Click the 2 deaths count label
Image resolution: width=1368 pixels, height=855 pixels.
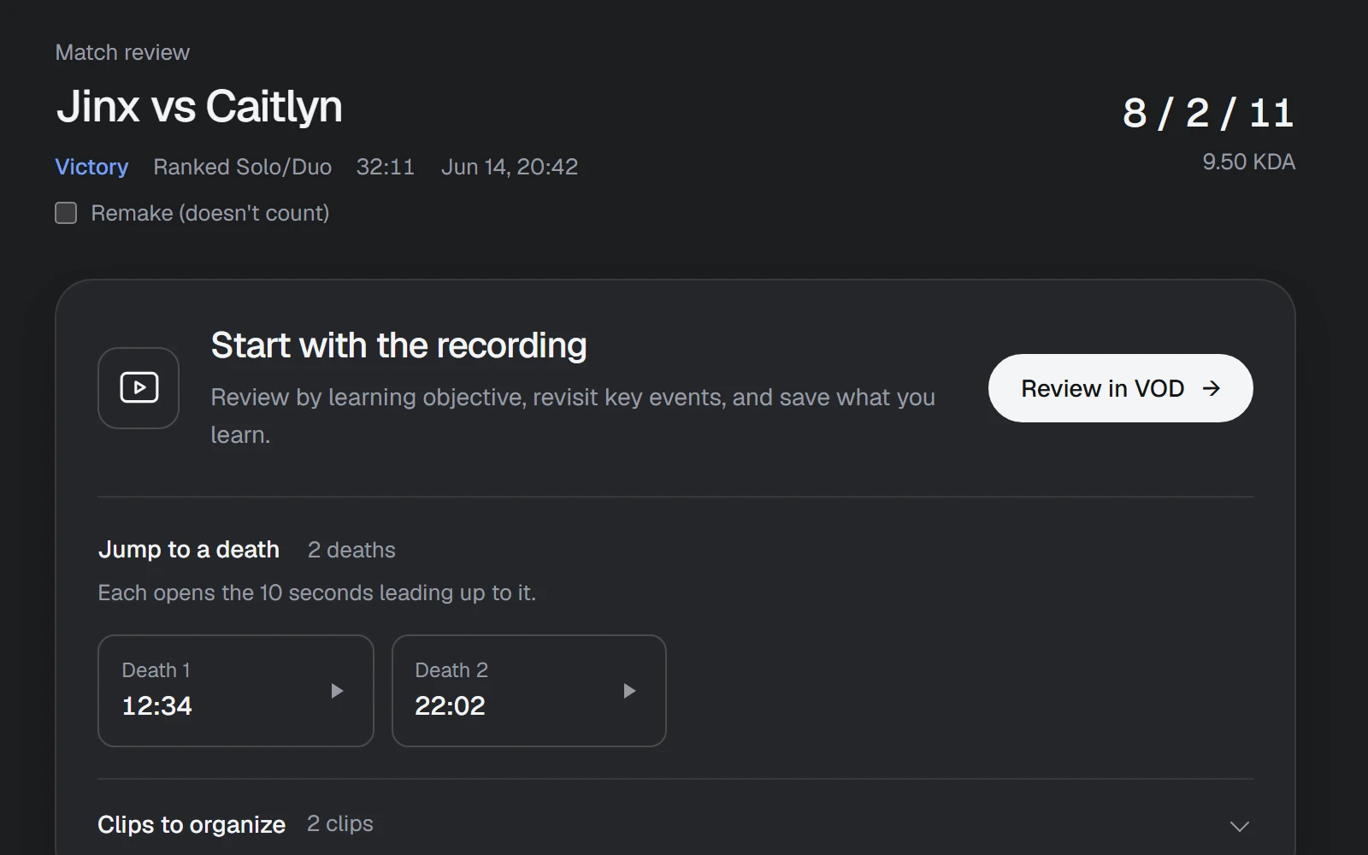351,550
